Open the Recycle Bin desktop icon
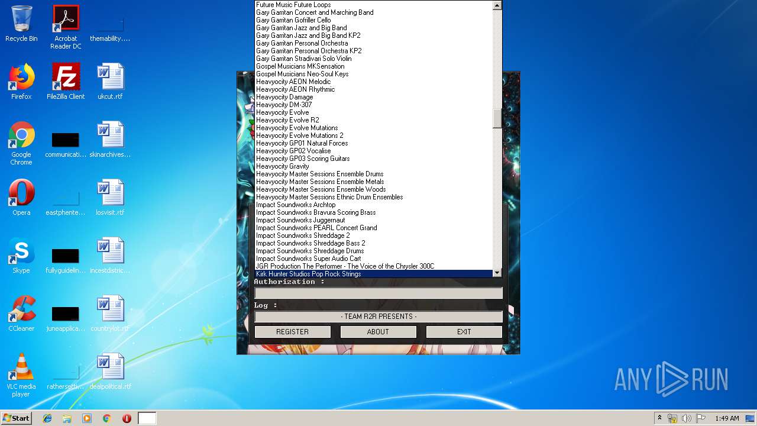 click(21, 24)
